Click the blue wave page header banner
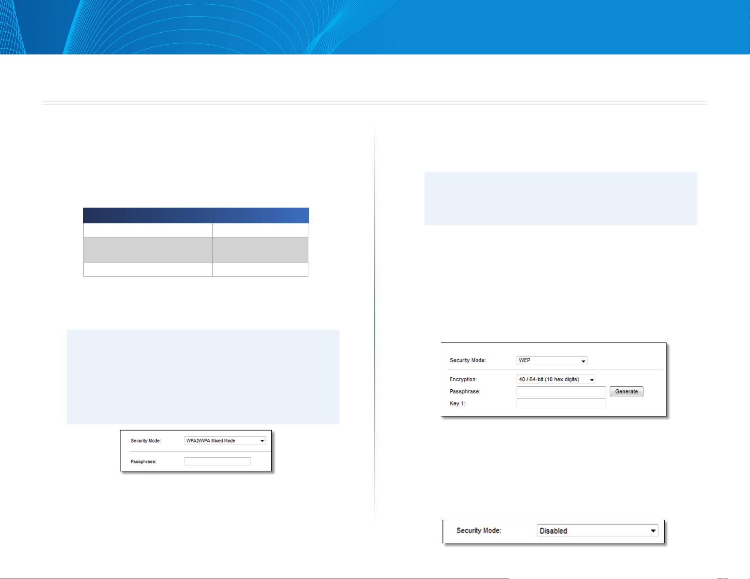 pos(375,27)
